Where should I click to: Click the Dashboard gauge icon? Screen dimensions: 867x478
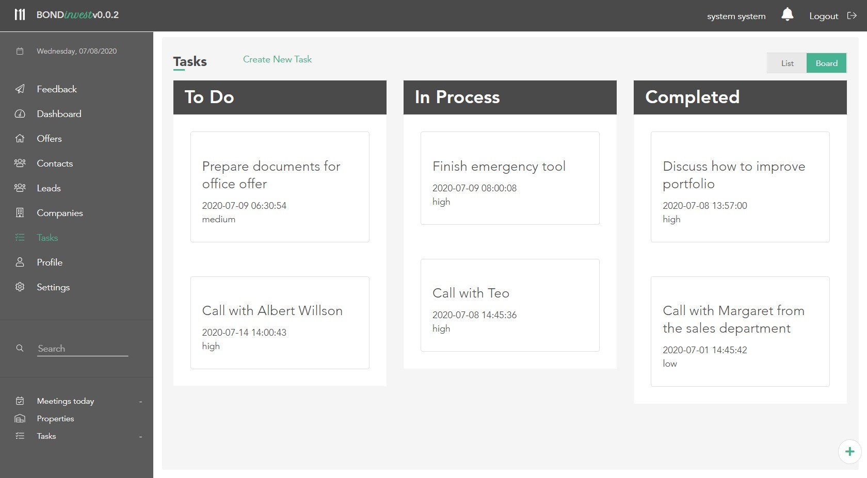click(20, 114)
